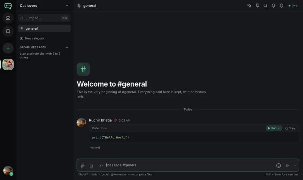Click the red badge beside Ruchir Bhatia

(116, 120)
